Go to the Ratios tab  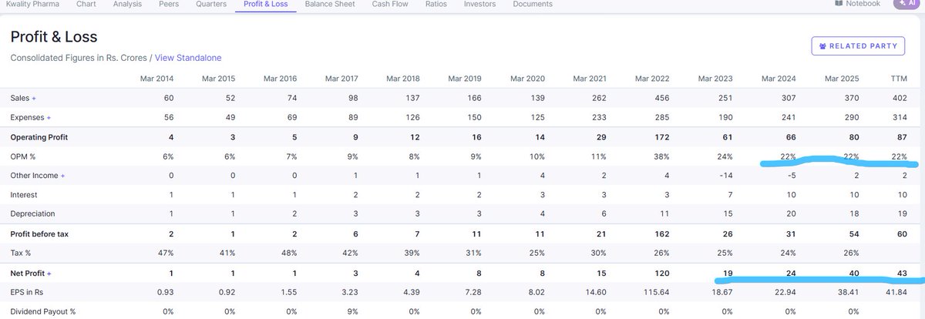(436, 4)
